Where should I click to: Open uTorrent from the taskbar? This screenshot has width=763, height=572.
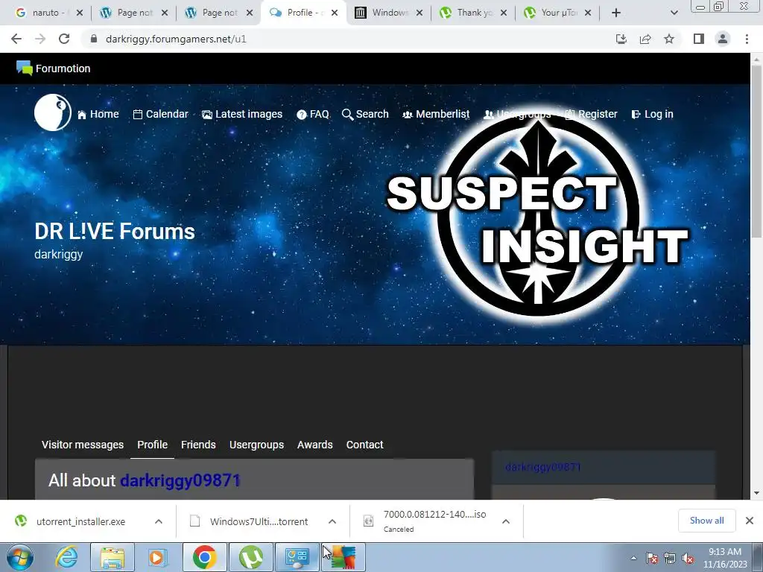pos(250,557)
